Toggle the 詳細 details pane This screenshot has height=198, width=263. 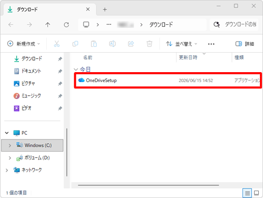(245, 44)
